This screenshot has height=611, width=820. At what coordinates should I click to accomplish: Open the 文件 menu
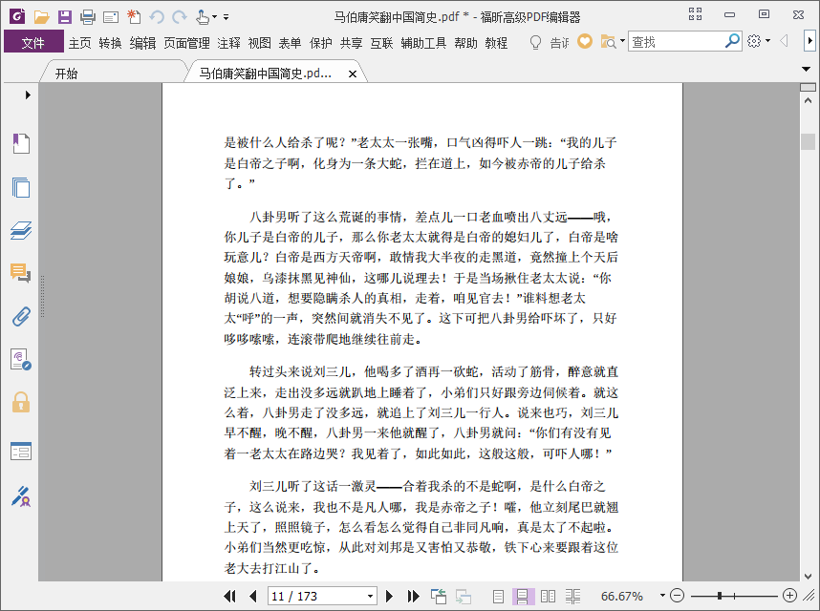(33, 42)
